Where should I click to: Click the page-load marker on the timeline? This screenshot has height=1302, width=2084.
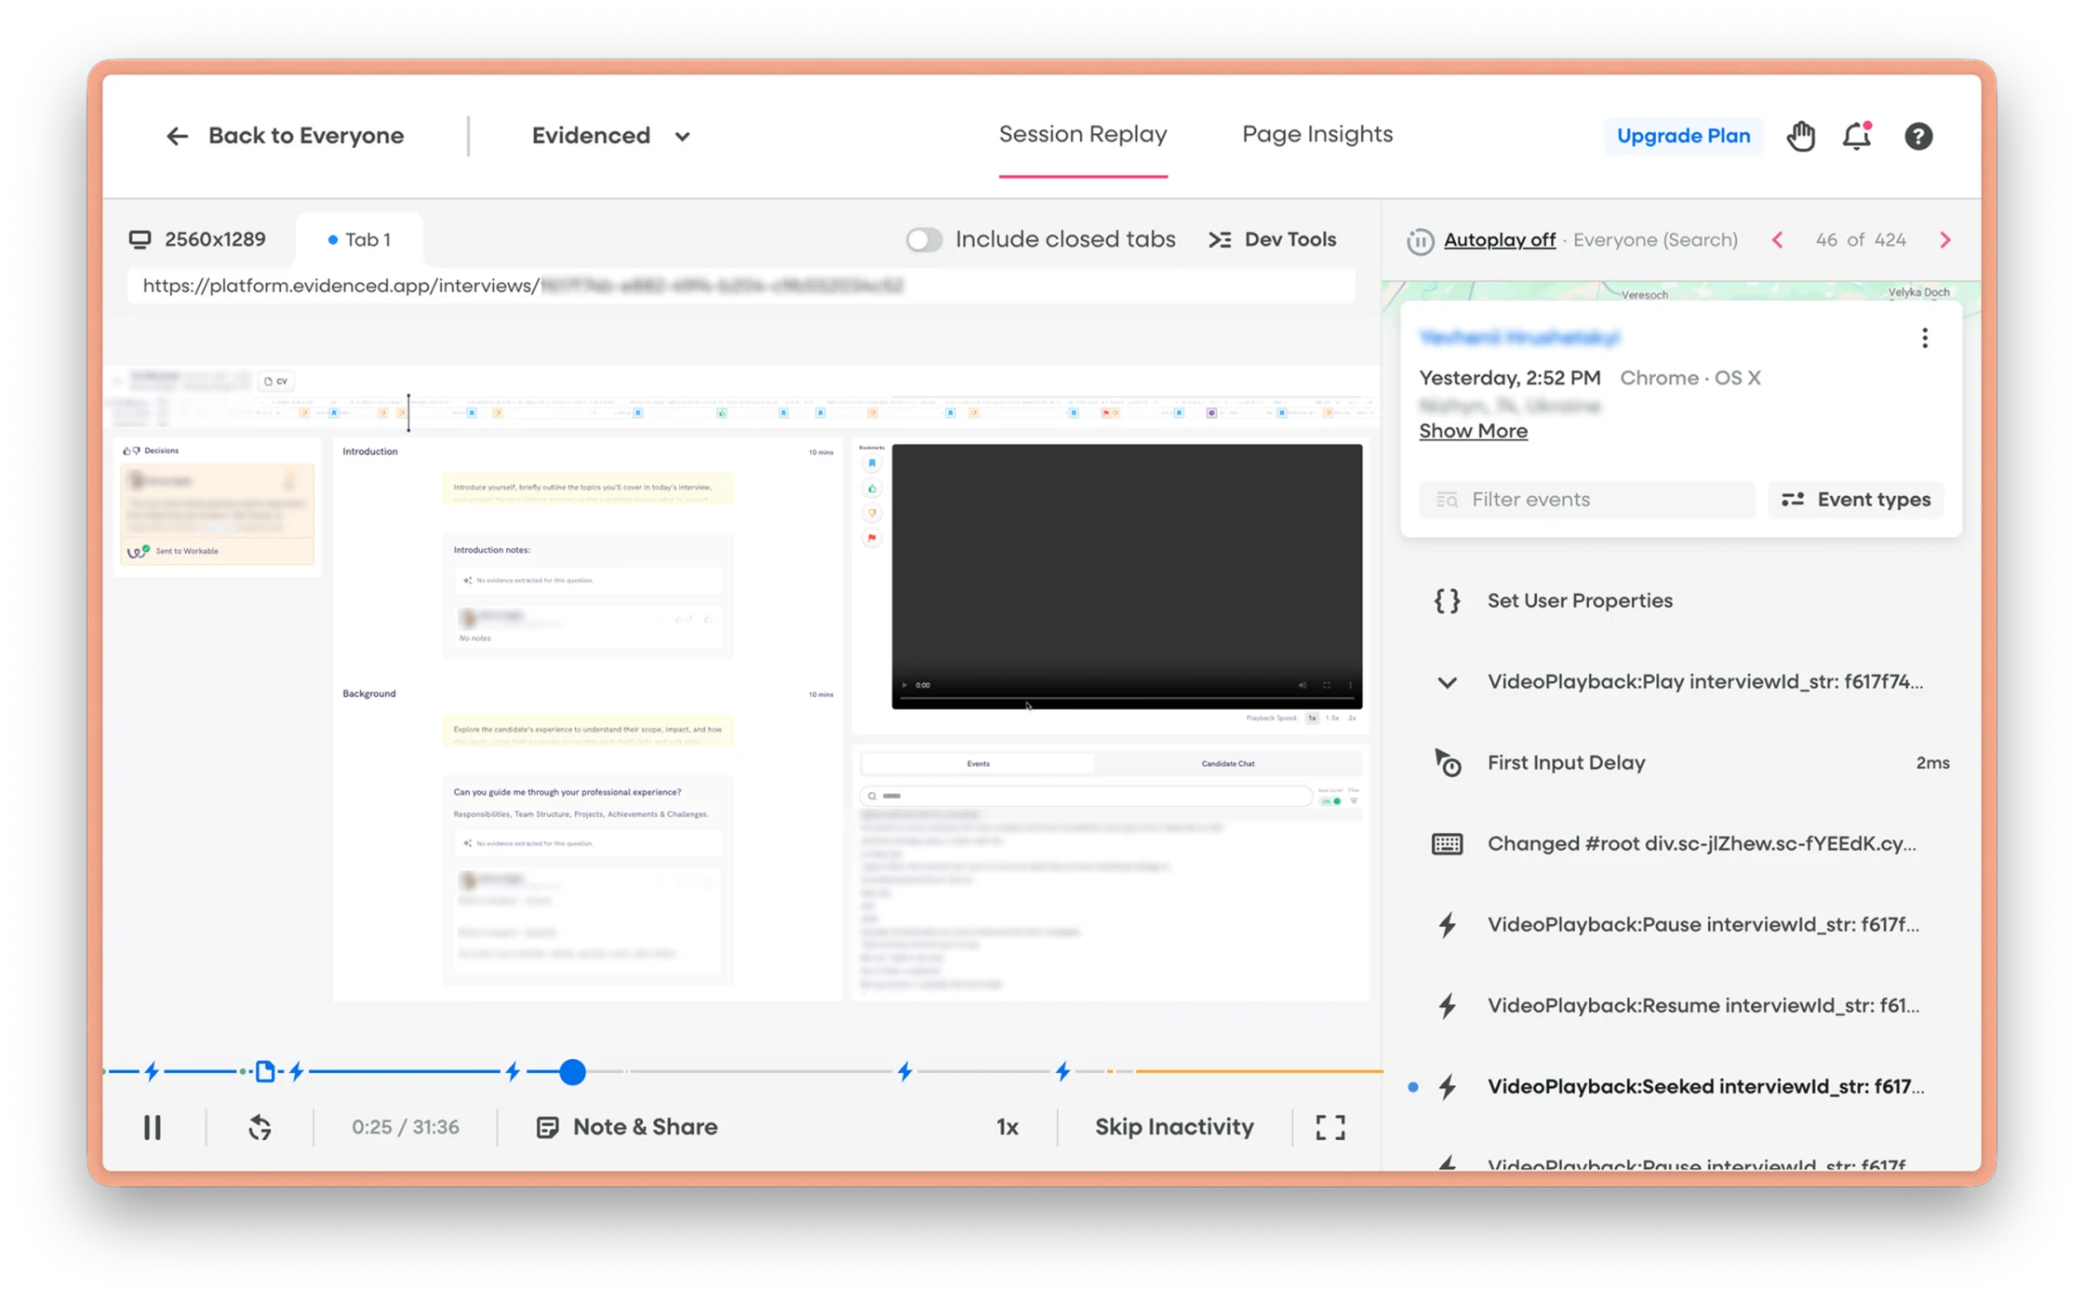pyautogui.click(x=265, y=1072)
